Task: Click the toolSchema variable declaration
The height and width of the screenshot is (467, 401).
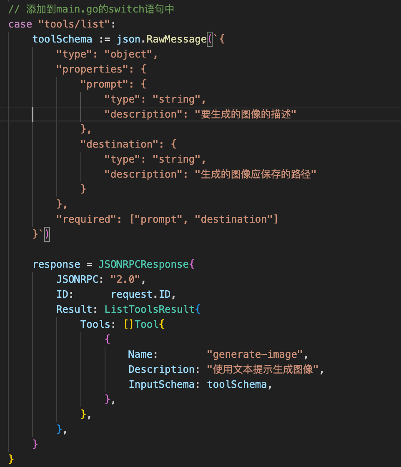Action: point(62,39)
